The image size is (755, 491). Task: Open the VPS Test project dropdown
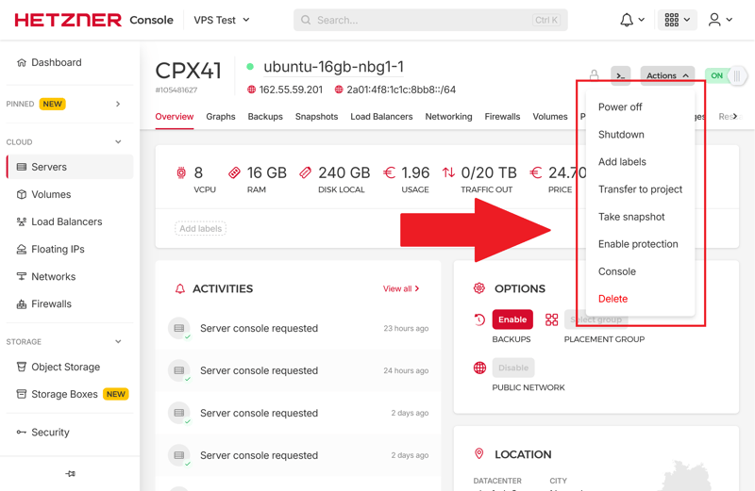click(222, 20)
